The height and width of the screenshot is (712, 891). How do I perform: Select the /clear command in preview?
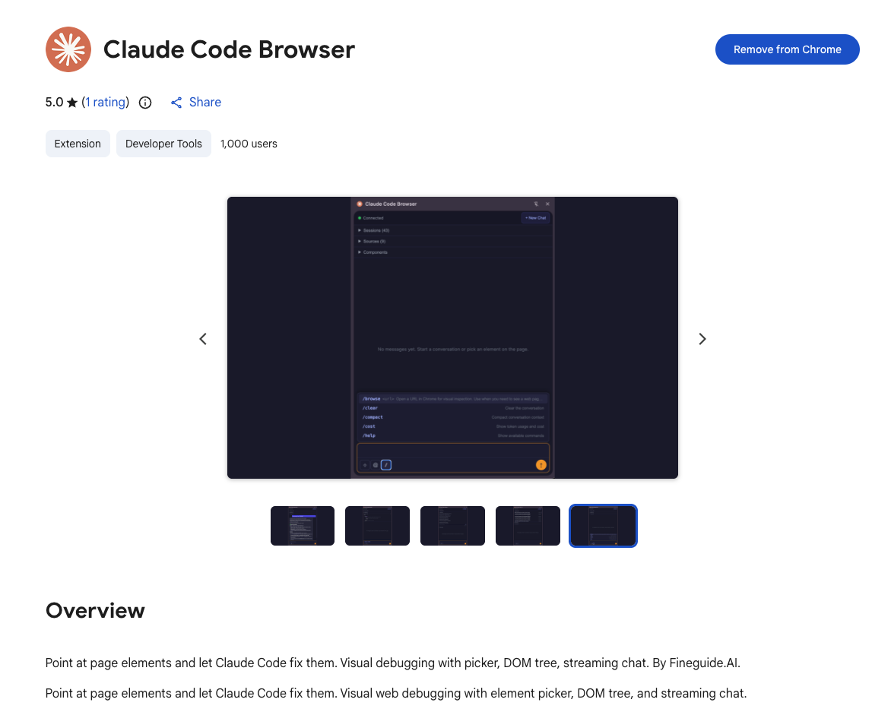(x=453, y=408)
